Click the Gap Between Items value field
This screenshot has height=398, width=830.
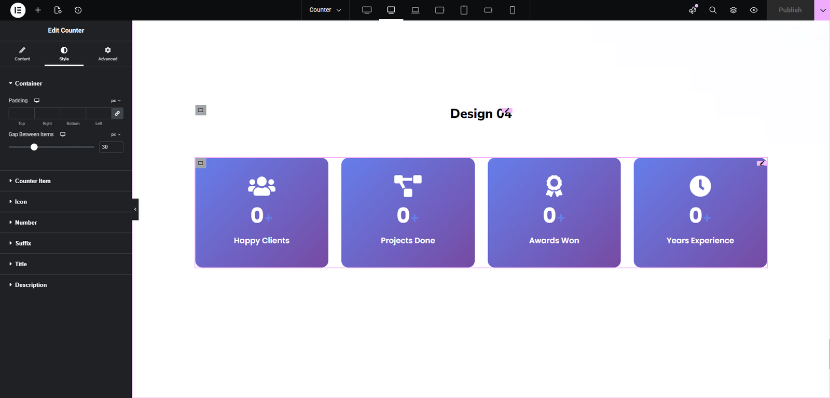(x=111, y=147)
